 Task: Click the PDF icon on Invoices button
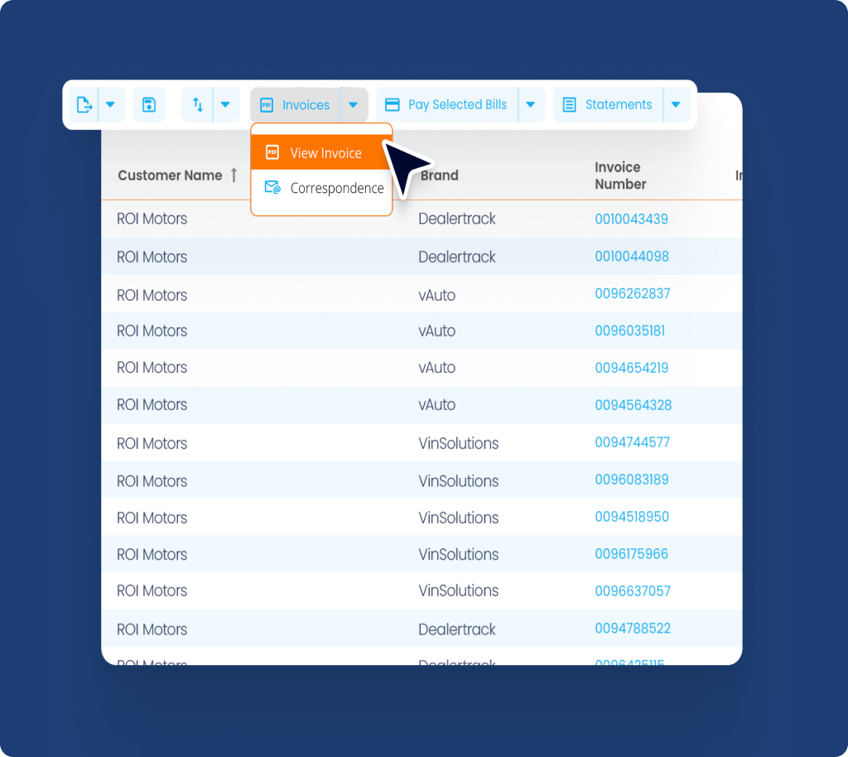click(x=266, y=105)
